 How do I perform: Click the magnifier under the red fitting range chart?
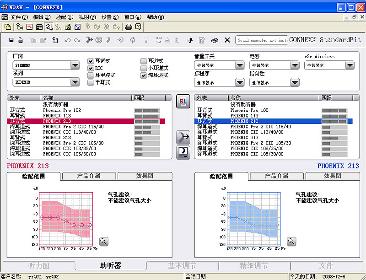tap(104, 242)
